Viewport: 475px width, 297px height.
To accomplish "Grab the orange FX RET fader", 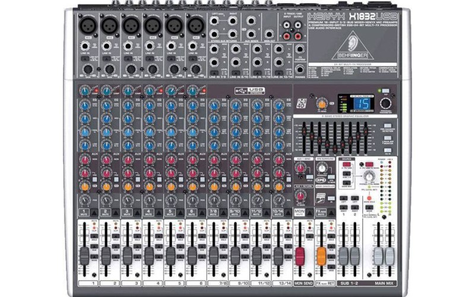I will pos(321,257).
